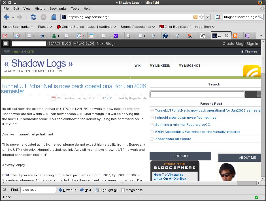Go back with the Back arrow button
The image size is (266, 201).
[7, 17]
